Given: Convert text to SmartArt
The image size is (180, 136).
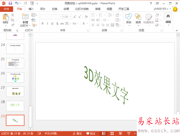Looking at the screenshot, I should click(x=118, y=25).
